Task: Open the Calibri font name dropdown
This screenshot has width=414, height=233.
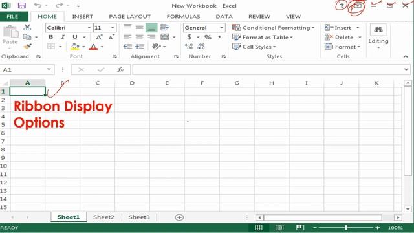Action: pos(89,28)
